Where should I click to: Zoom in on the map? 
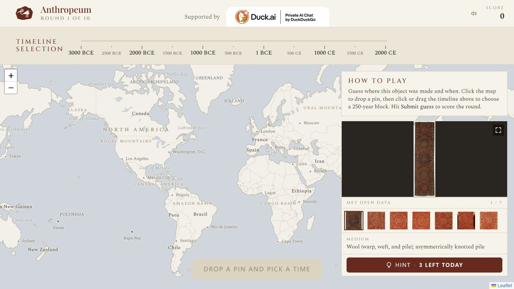tap(11, 75)
